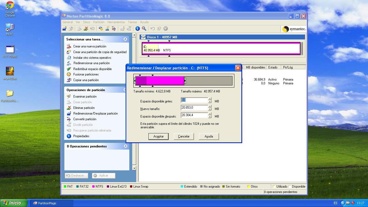Click the Convertir partición icon
The height and width of the screenshot is (207, 368).
click(70, 119)
